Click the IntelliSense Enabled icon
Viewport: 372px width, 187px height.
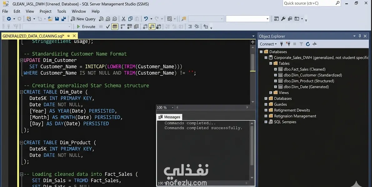coord(136,27)
